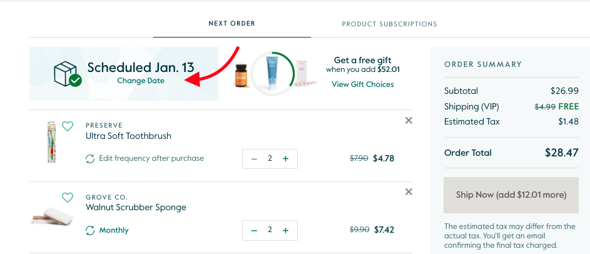This screenshot has width=590, height=254.
Task: Click the scheduled shipment box icon
Action: [68, 74]
